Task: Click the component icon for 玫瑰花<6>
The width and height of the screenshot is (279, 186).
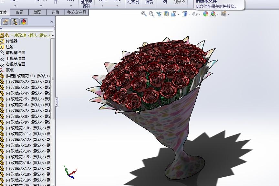Action: (2, 105)
